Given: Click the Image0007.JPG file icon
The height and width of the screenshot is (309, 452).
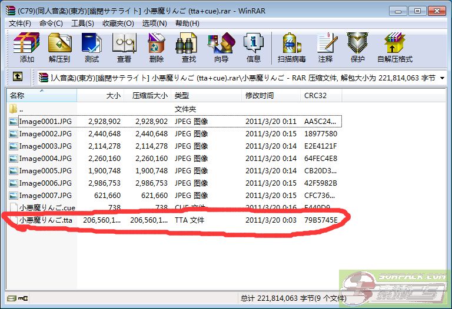Looking at the screenshot, I should point(14,196).
